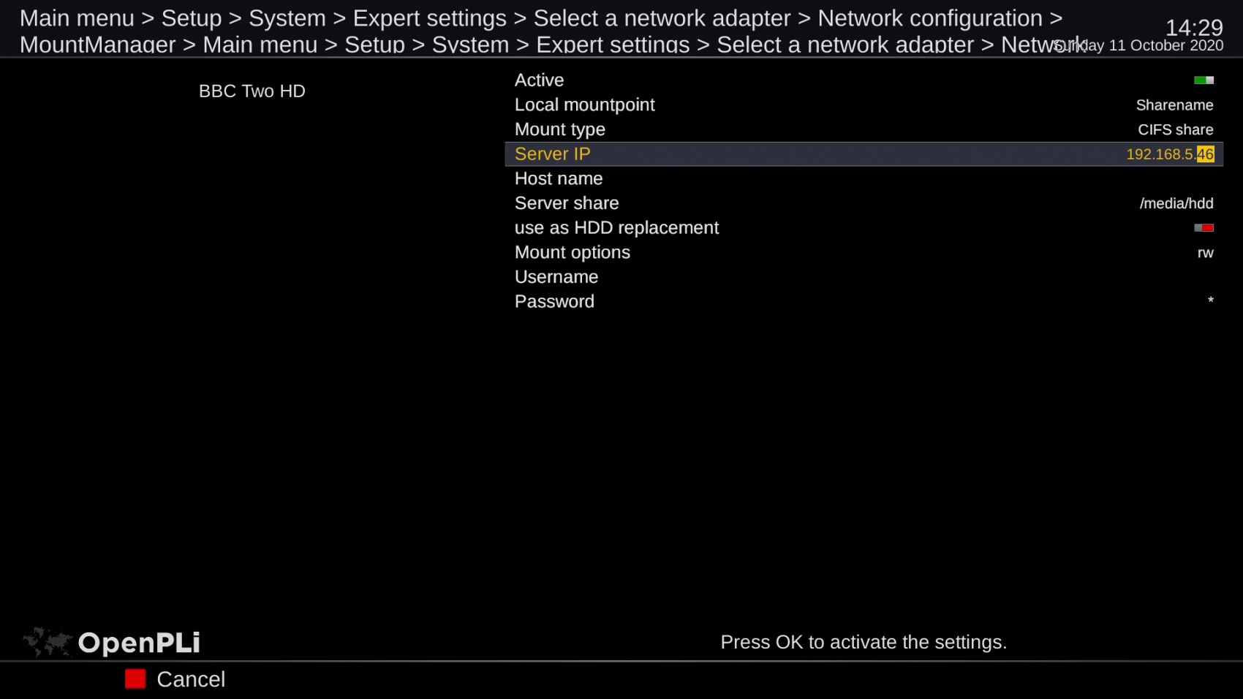Click the Sharename mountpoint value
Image resolution: width=1243 pixels, height=699 pixels.
coord(1174,105)
